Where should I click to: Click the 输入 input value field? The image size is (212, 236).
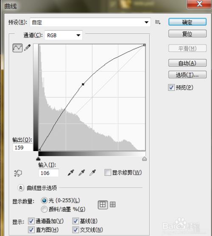(49, 173)
